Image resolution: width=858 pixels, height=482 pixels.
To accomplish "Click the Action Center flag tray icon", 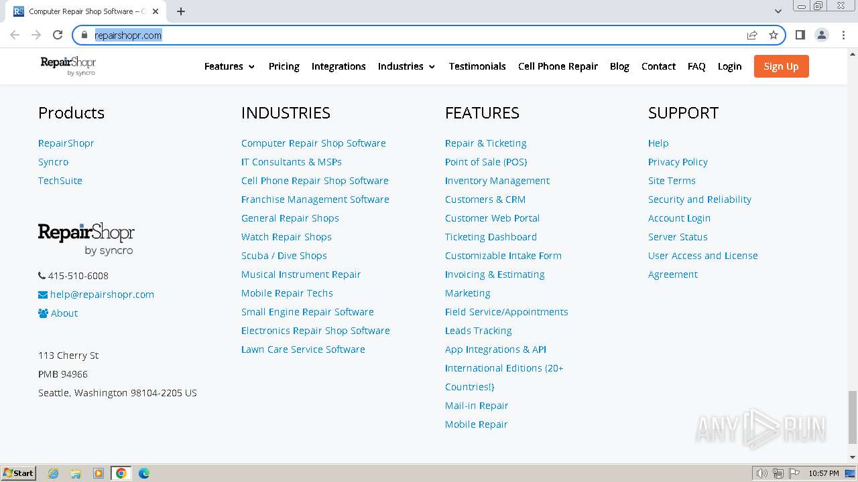I will [x=794, y=473].
